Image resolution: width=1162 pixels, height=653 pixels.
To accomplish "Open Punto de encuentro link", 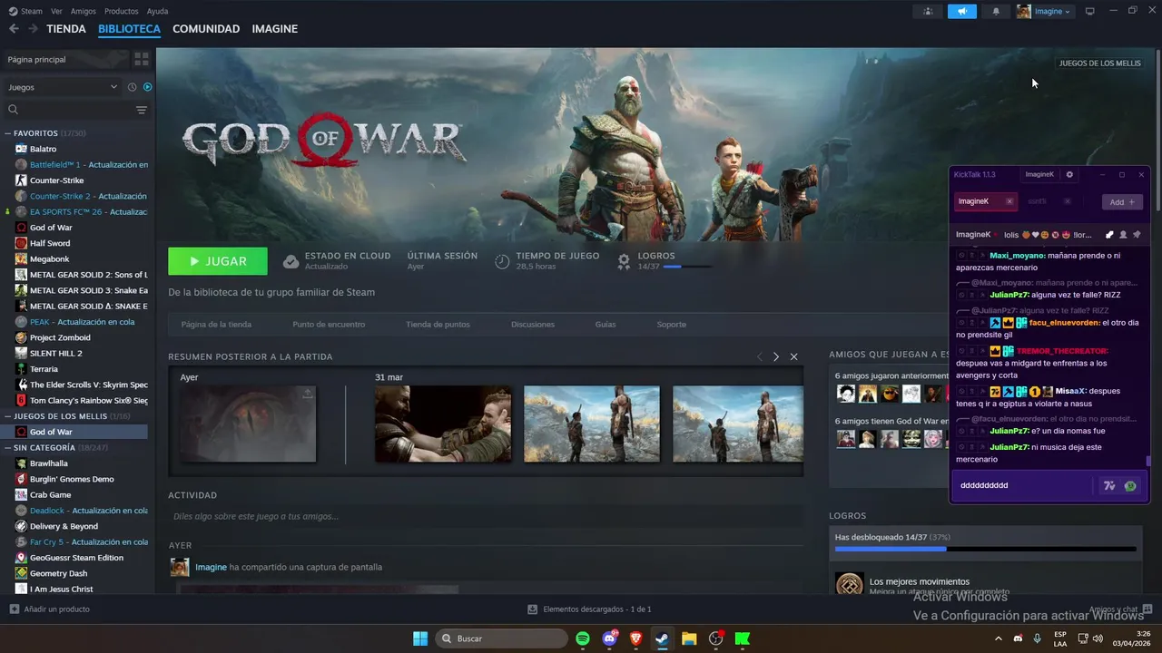I will tap(329, 325).
